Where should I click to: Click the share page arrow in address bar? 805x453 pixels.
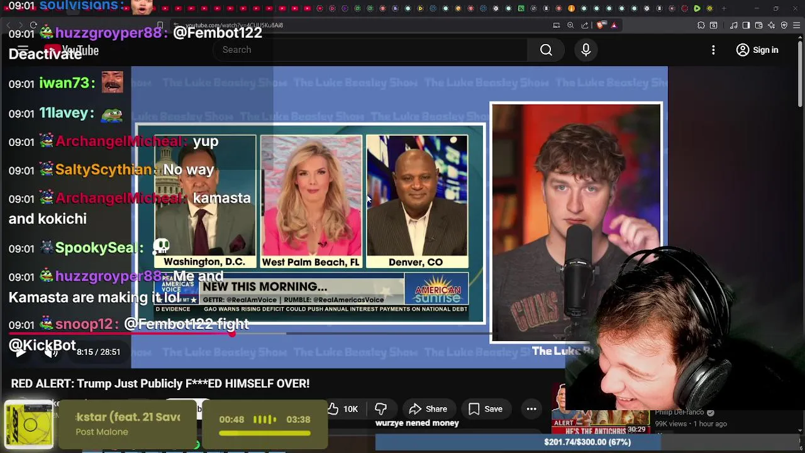pyautogui.click(x=585, y=25)
